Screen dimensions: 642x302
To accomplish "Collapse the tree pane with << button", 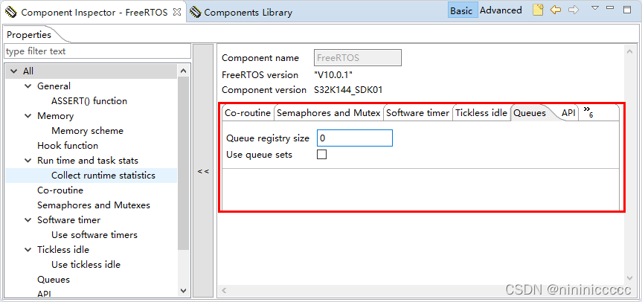I will tap(203, 171).
